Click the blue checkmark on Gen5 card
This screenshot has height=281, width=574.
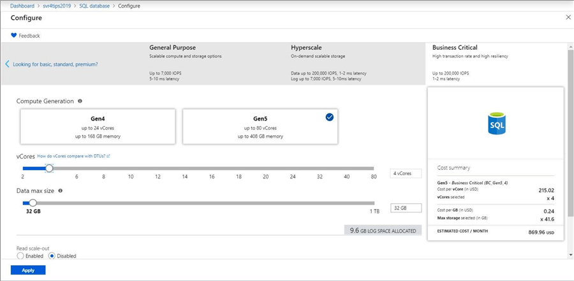point(329,117)
